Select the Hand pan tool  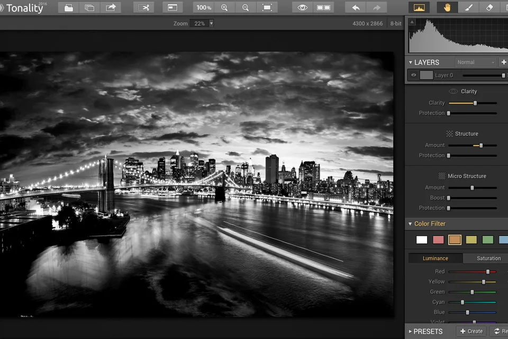point(447,7)
